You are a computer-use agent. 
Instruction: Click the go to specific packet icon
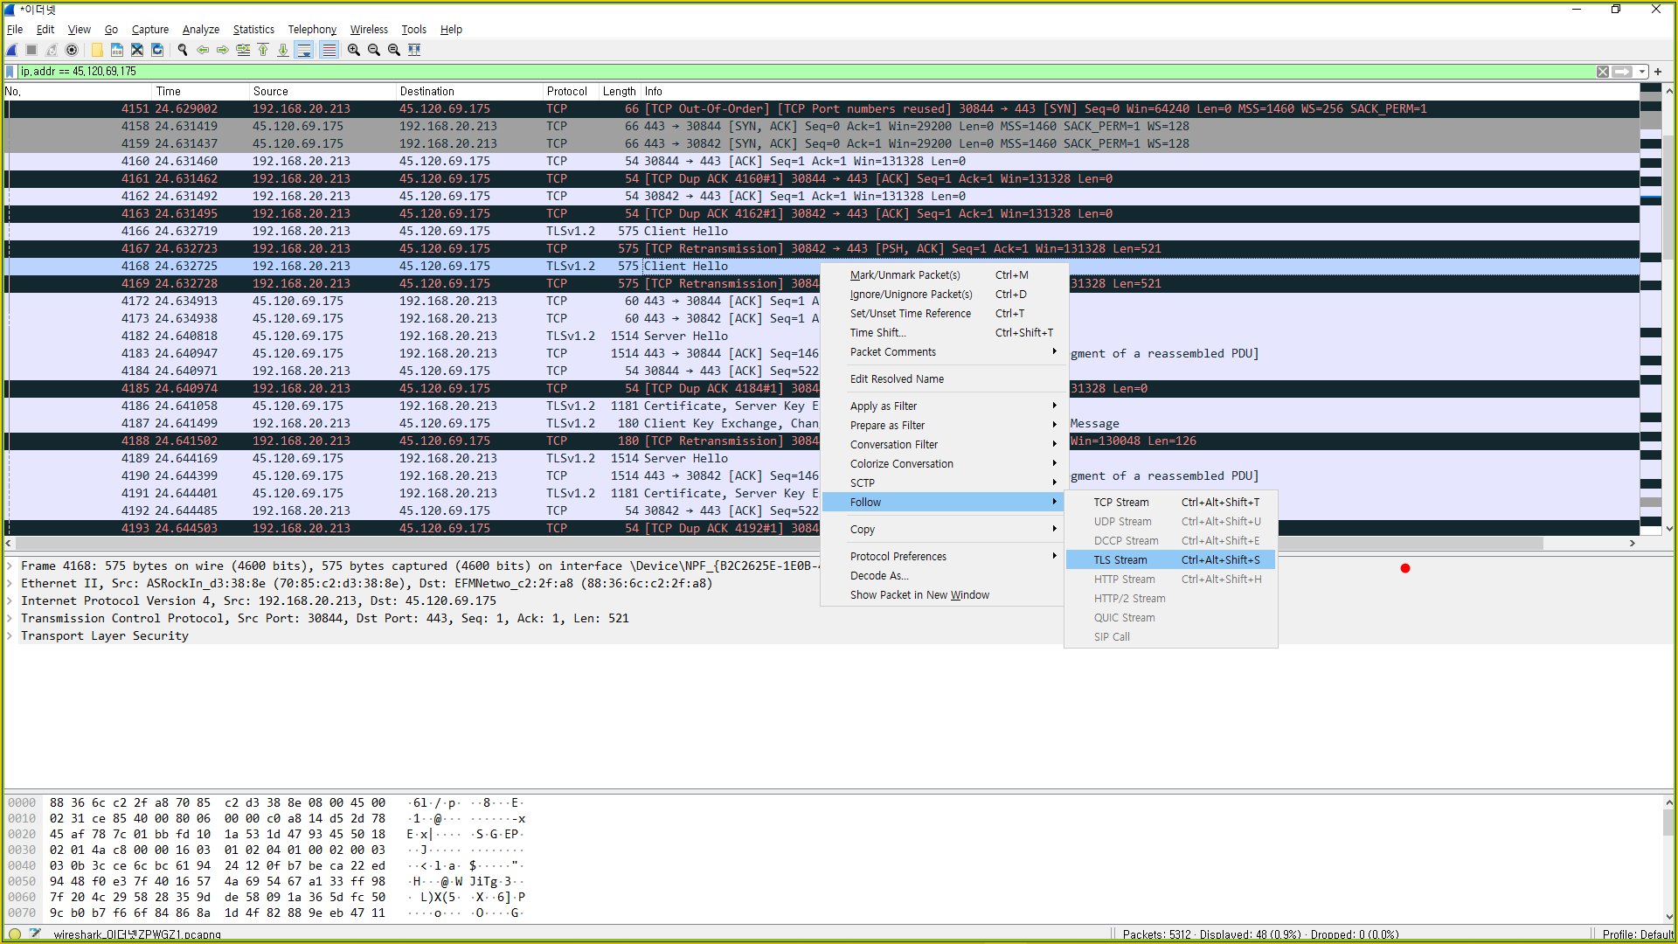click(x=243, y=50)
